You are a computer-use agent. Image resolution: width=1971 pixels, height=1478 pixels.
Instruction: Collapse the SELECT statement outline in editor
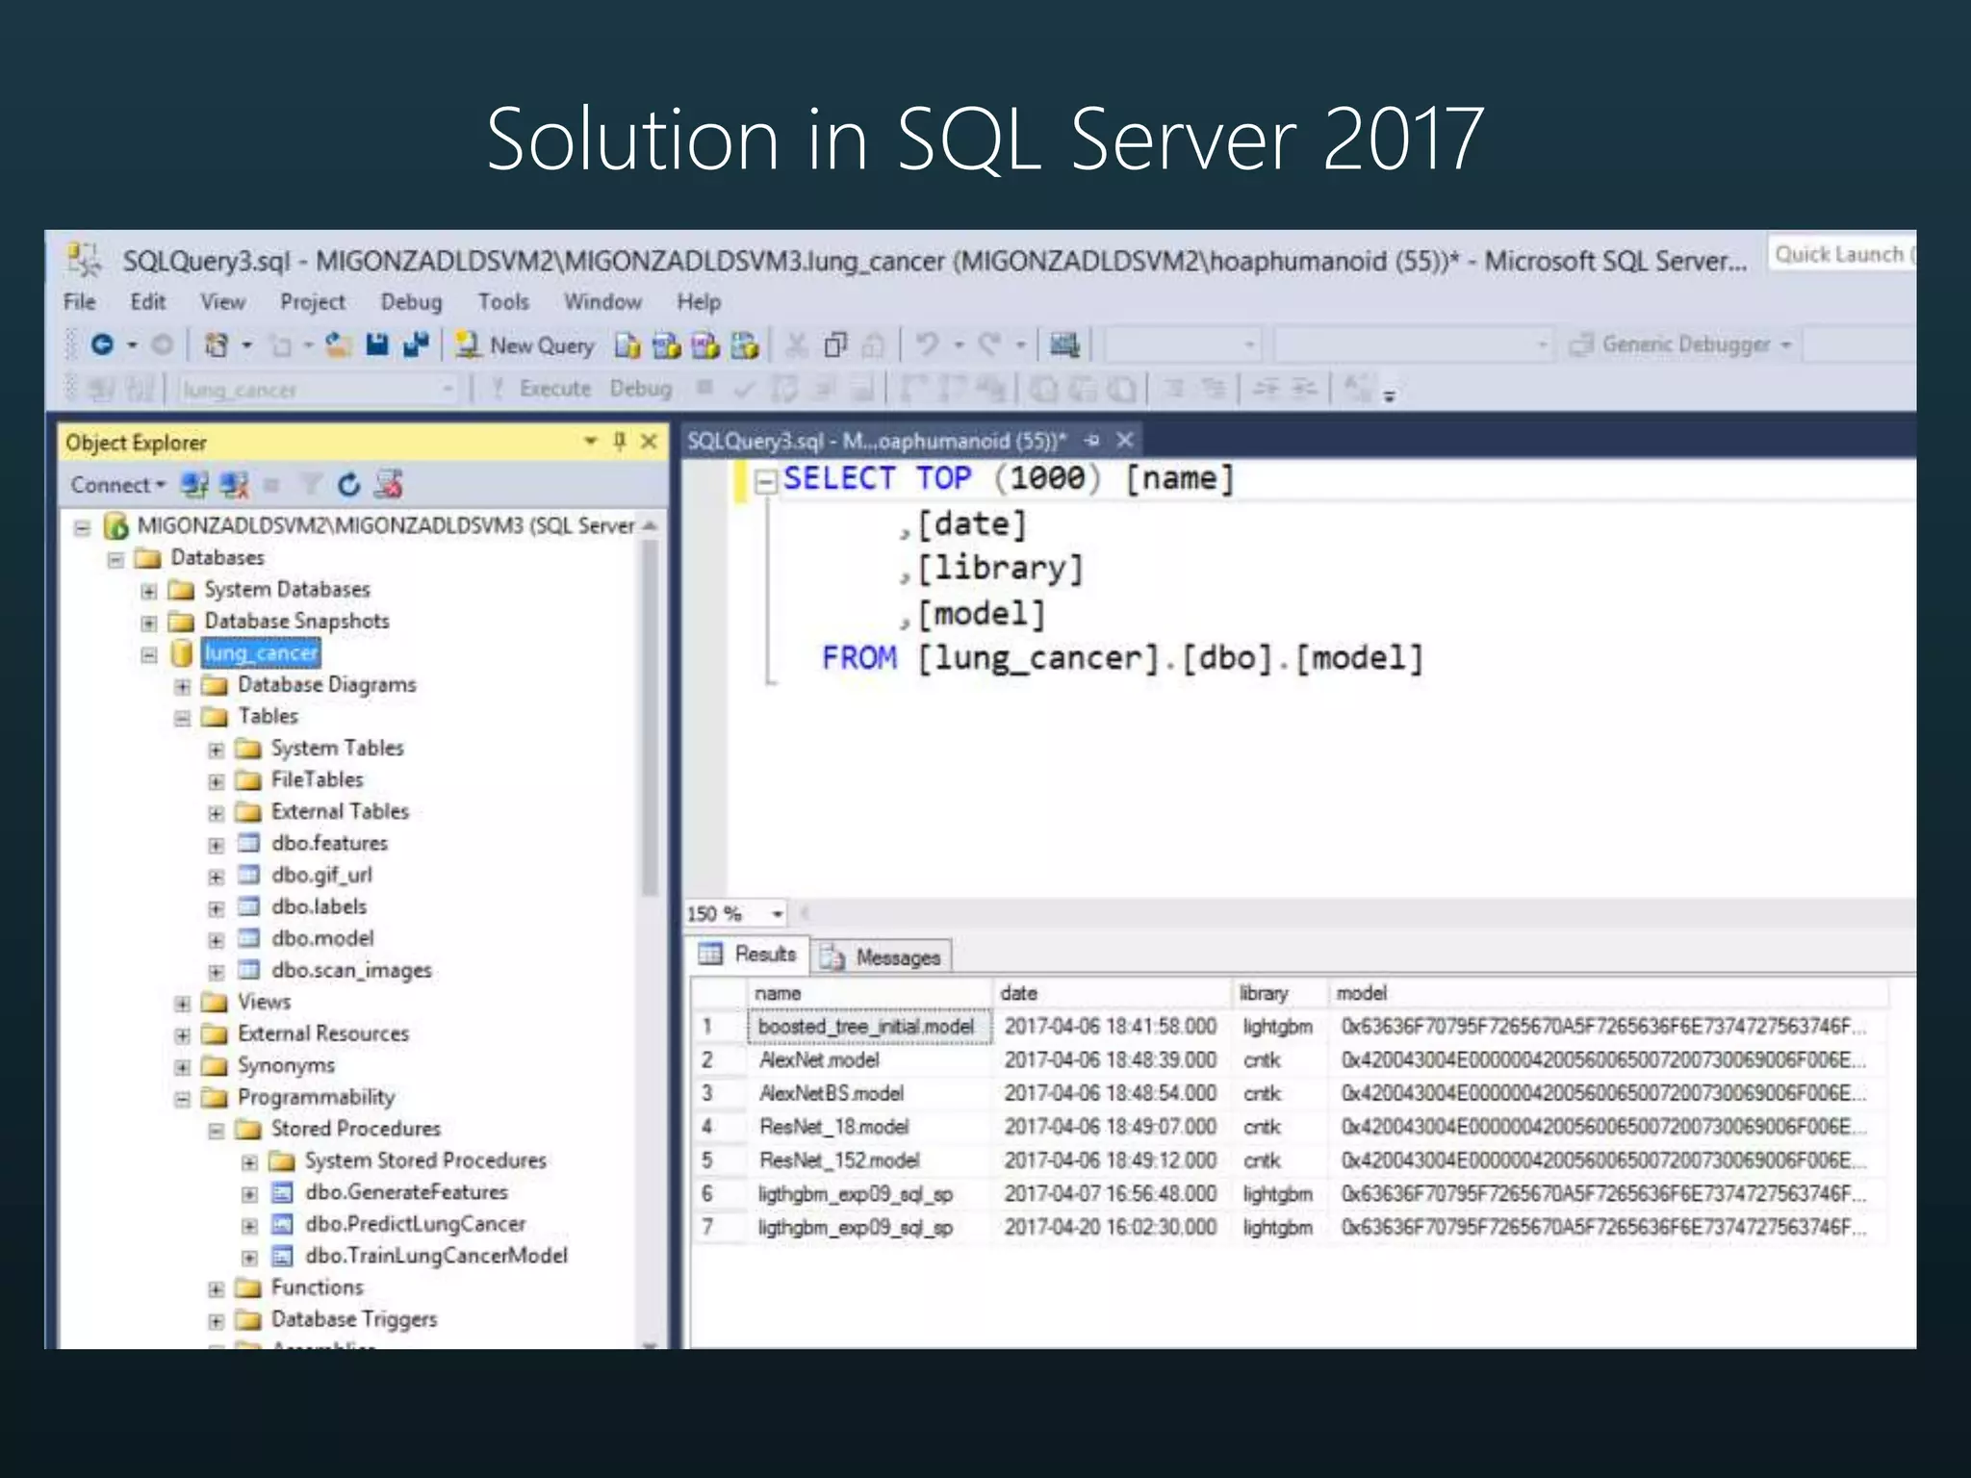coord(766,480)
